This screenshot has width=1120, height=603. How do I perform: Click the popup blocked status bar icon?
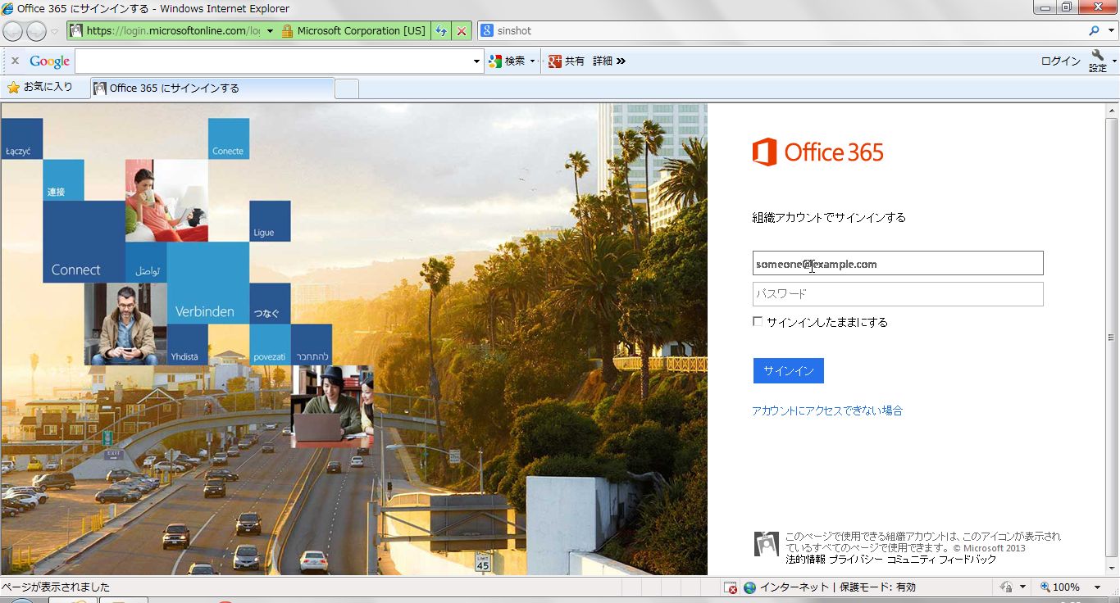pyautogui.click(x=730, y=587)
